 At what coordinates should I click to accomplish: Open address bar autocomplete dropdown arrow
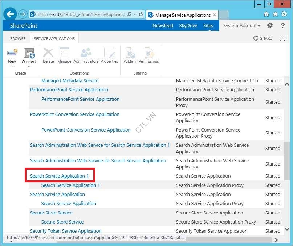click(x=135, y=14)
